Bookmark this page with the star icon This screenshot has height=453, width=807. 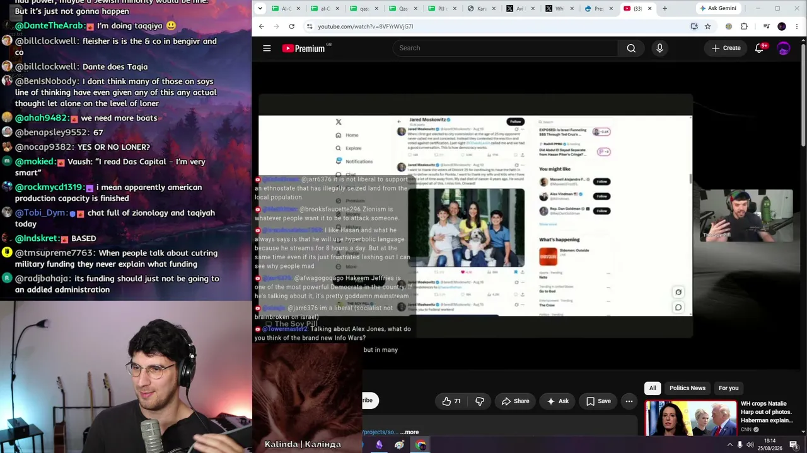pyautogui.click(x=707, y=26)
